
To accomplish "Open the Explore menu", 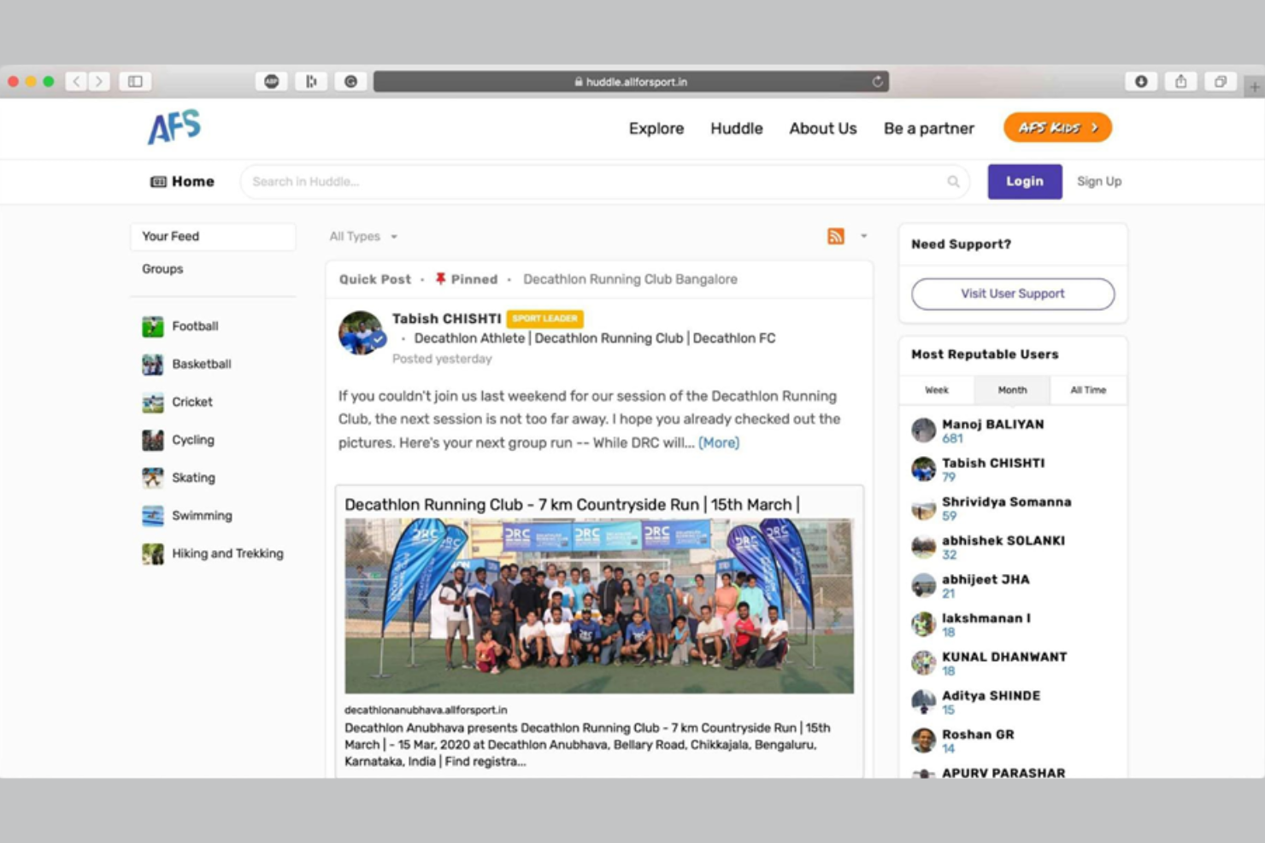I will [x=656, y=128].
